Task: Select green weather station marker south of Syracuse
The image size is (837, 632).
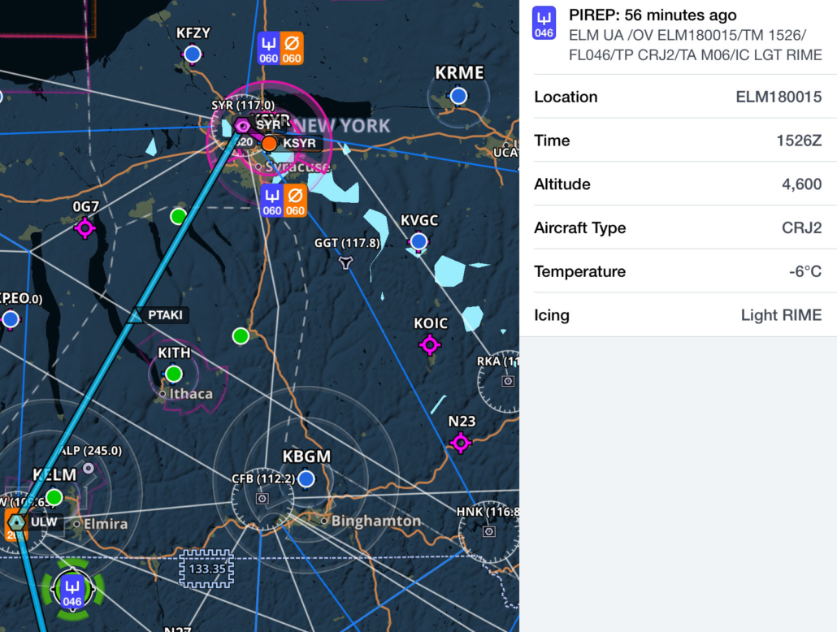Action: click(x=241, y=335)
